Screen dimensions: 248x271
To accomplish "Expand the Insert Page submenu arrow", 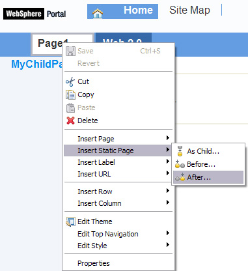I will 167,138.
